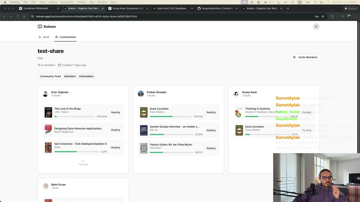360x202 pixels.
Task: Open the Apple menu
Action: tap(5, 2)
